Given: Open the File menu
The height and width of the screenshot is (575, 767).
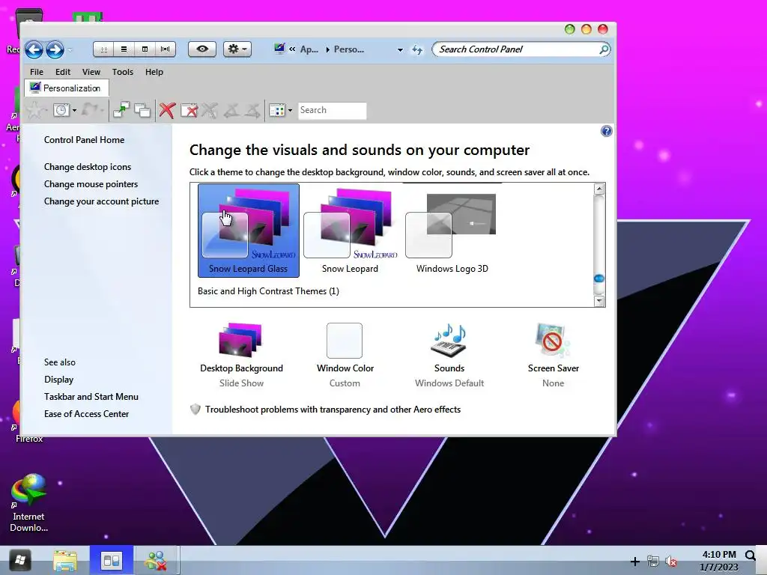Looking at the screenshot, I should [37, 72].
